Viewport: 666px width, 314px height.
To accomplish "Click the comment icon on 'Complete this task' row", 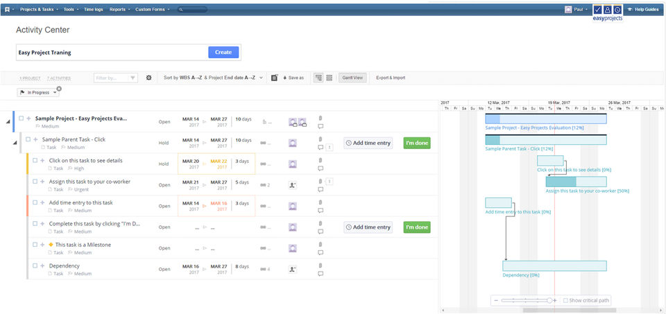I will coord(321,232).
